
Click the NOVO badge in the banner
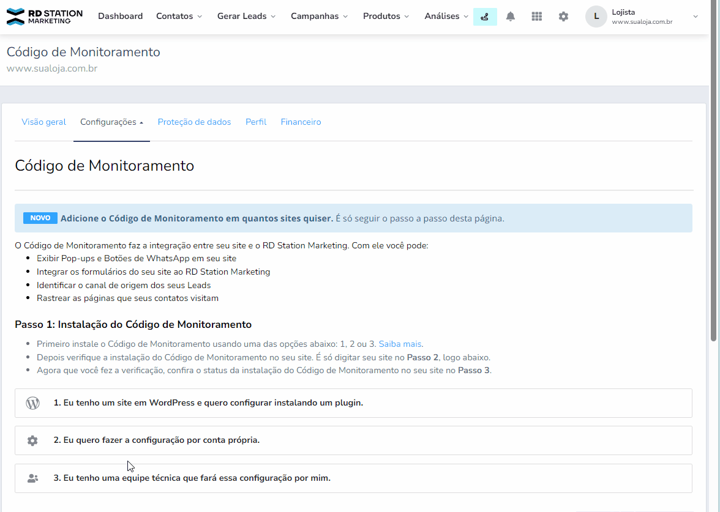40,218
